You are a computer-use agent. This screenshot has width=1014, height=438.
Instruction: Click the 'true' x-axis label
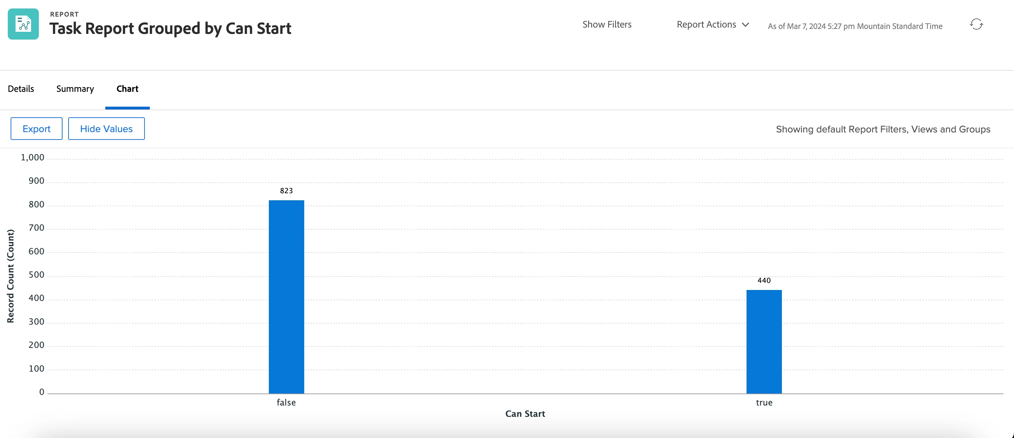coord(764,403)
